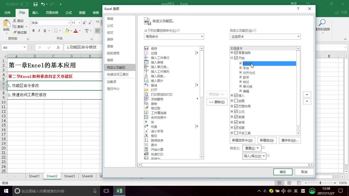The width and height of the screenshot is (349, 196).
Task: Click the 新建组 button
Action: [x=267, y=140]
